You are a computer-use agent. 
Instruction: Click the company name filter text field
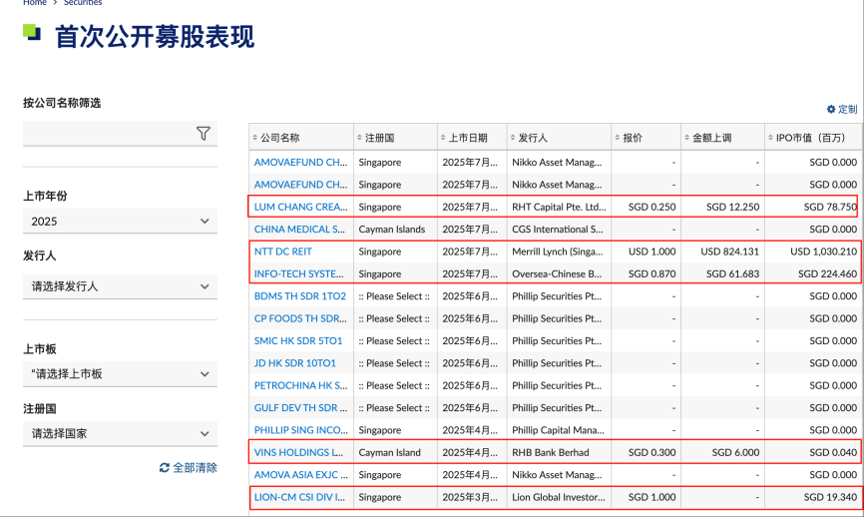[105, 134]
